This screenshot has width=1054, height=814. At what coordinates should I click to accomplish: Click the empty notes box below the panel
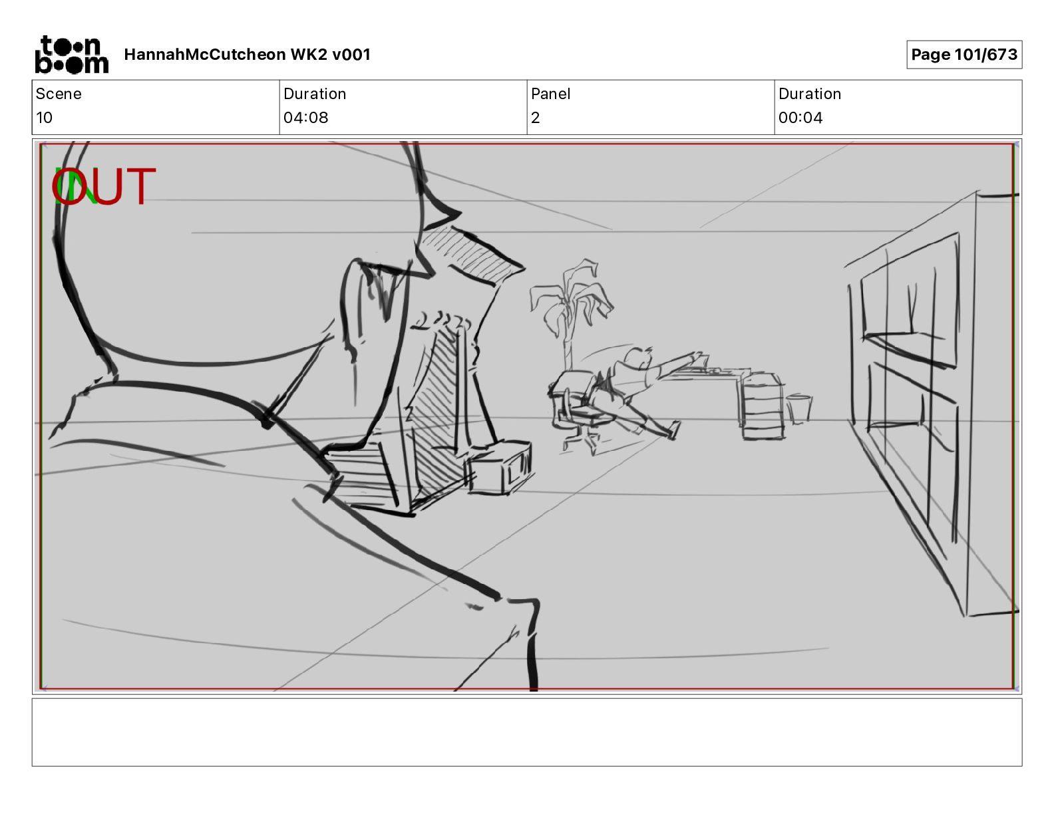click(x=527, y=732)
